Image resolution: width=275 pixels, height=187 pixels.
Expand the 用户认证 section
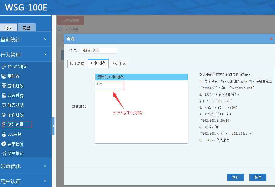26,181
